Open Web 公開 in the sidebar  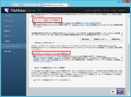click(x=7, y=51)
